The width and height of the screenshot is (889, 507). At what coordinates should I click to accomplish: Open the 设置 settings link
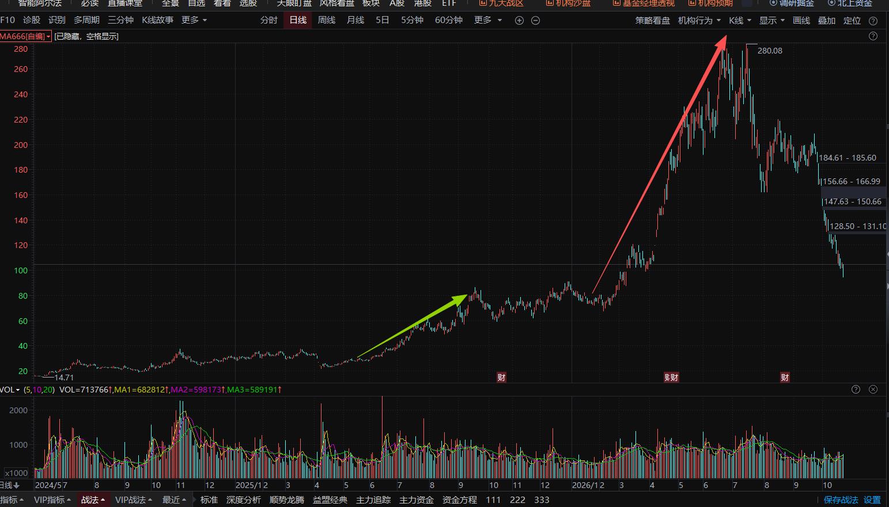point(872,500)
